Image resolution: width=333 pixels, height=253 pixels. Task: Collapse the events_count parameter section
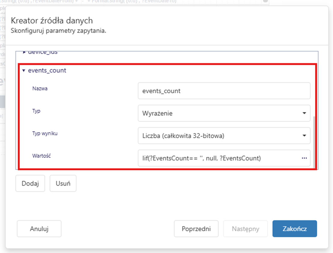(24, 71)
